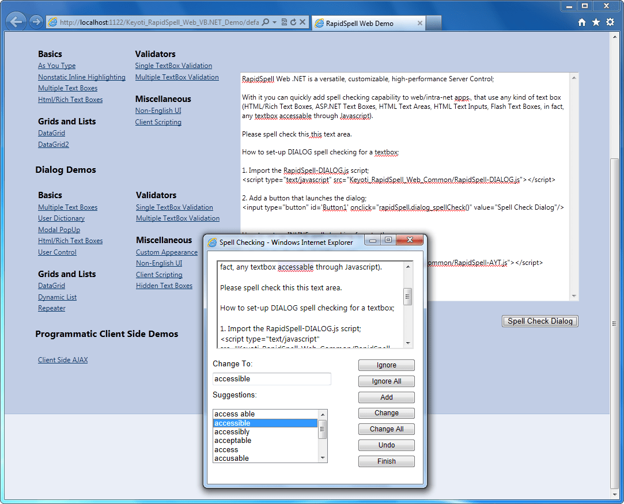
Task: Open the Home page icon
Action: [x=582, y=22]
